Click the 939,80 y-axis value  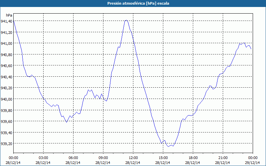pos(6,110)
